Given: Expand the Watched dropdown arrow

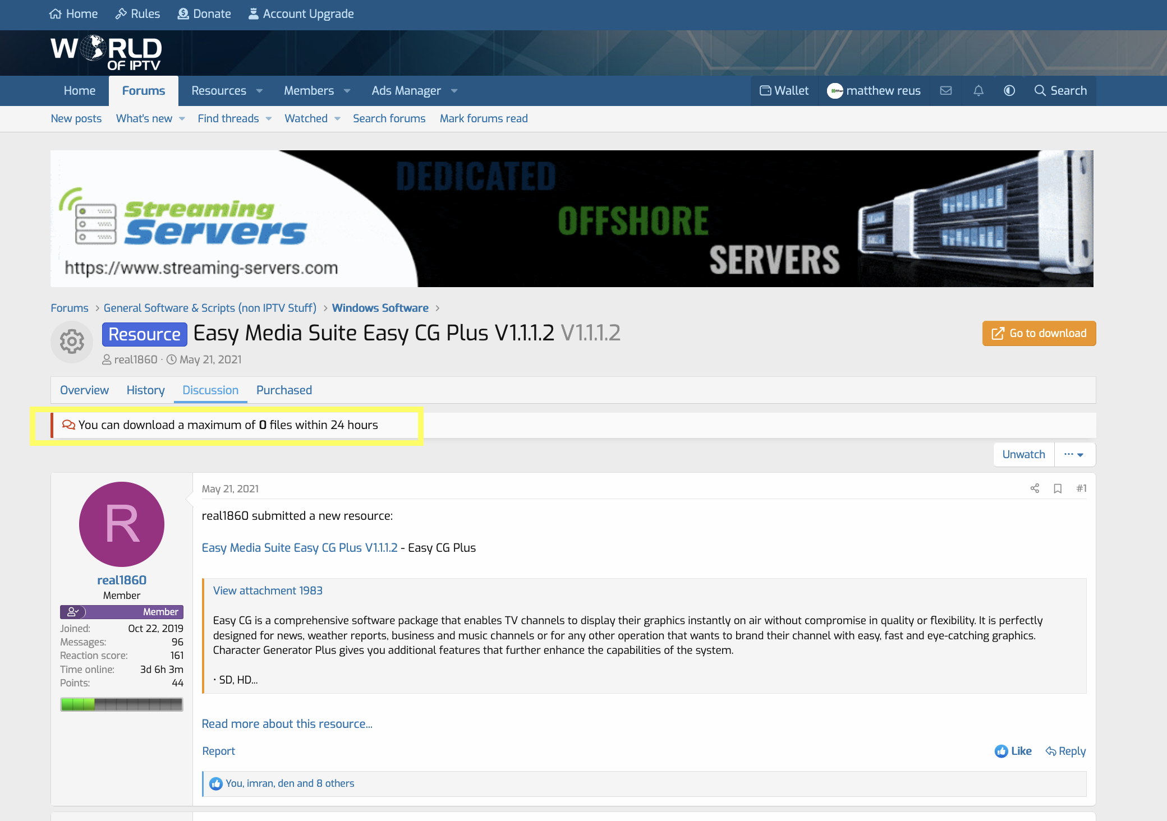Looking at the screenshot, I should [x=337, y=119].
